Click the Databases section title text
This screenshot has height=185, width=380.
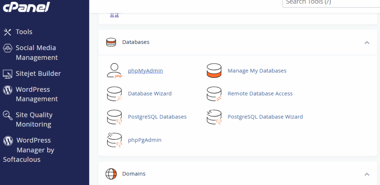click(136, 42)
